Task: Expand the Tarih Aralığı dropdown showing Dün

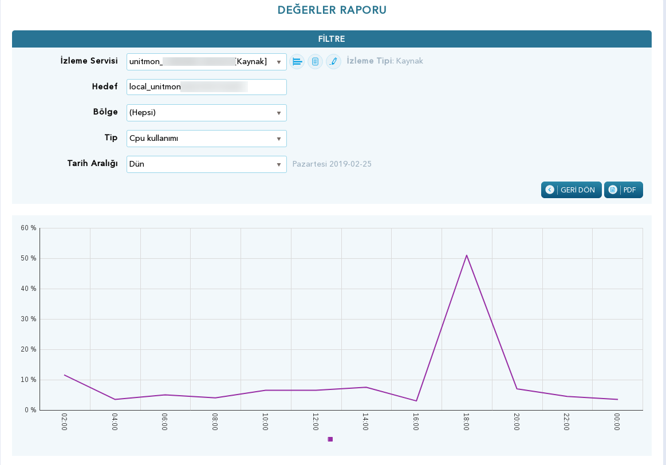Action: pyautogui.click(x=206, y=164)
